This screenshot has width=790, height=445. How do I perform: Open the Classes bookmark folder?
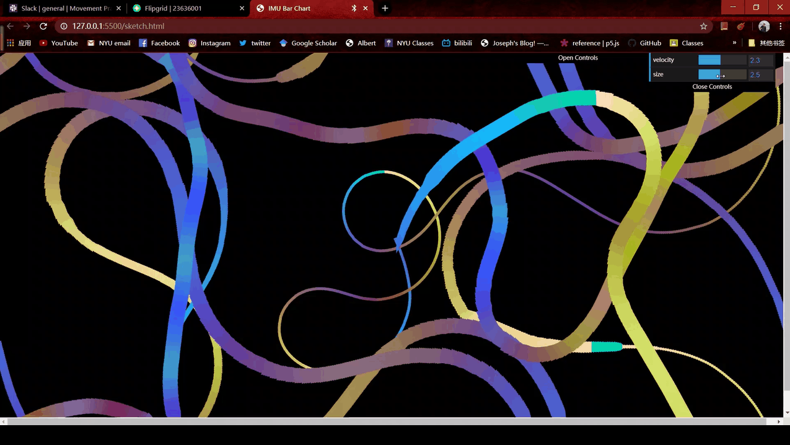(x=687, y=43)
